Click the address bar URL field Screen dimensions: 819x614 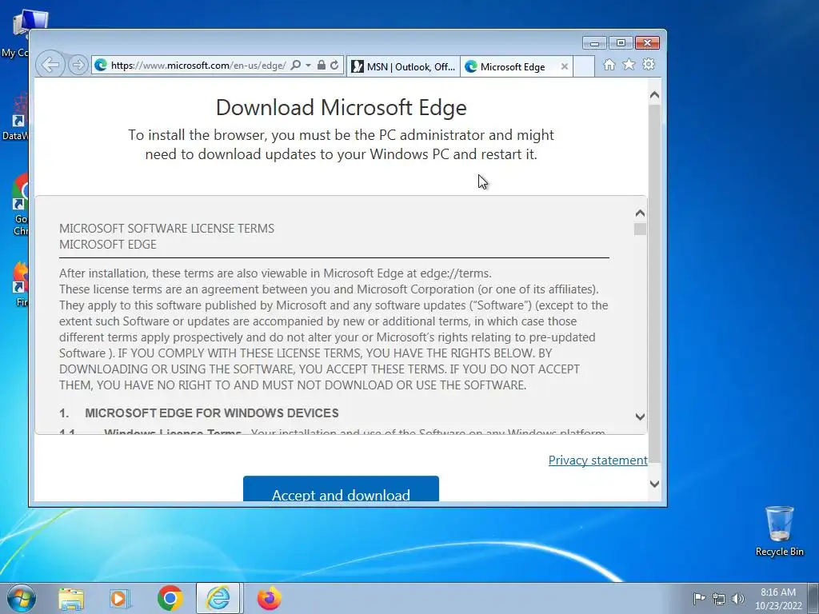coord(198,65)
